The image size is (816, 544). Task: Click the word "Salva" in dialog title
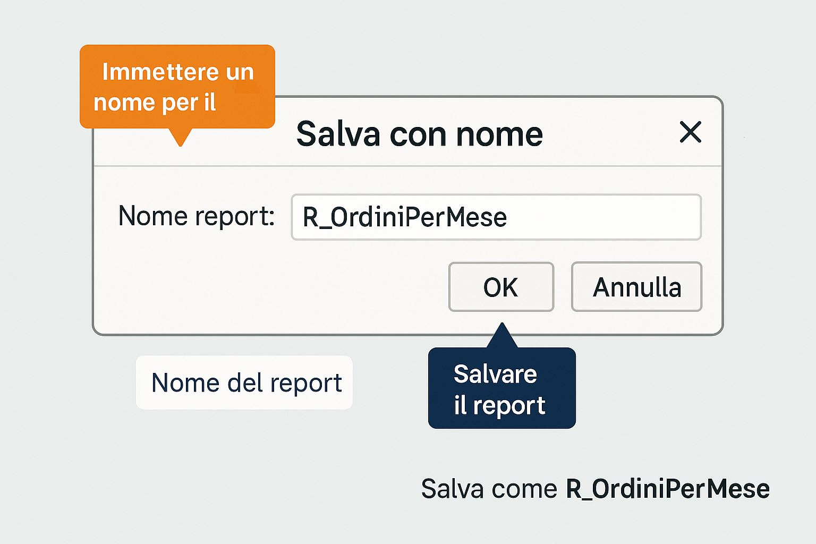(x=338, y=134)
